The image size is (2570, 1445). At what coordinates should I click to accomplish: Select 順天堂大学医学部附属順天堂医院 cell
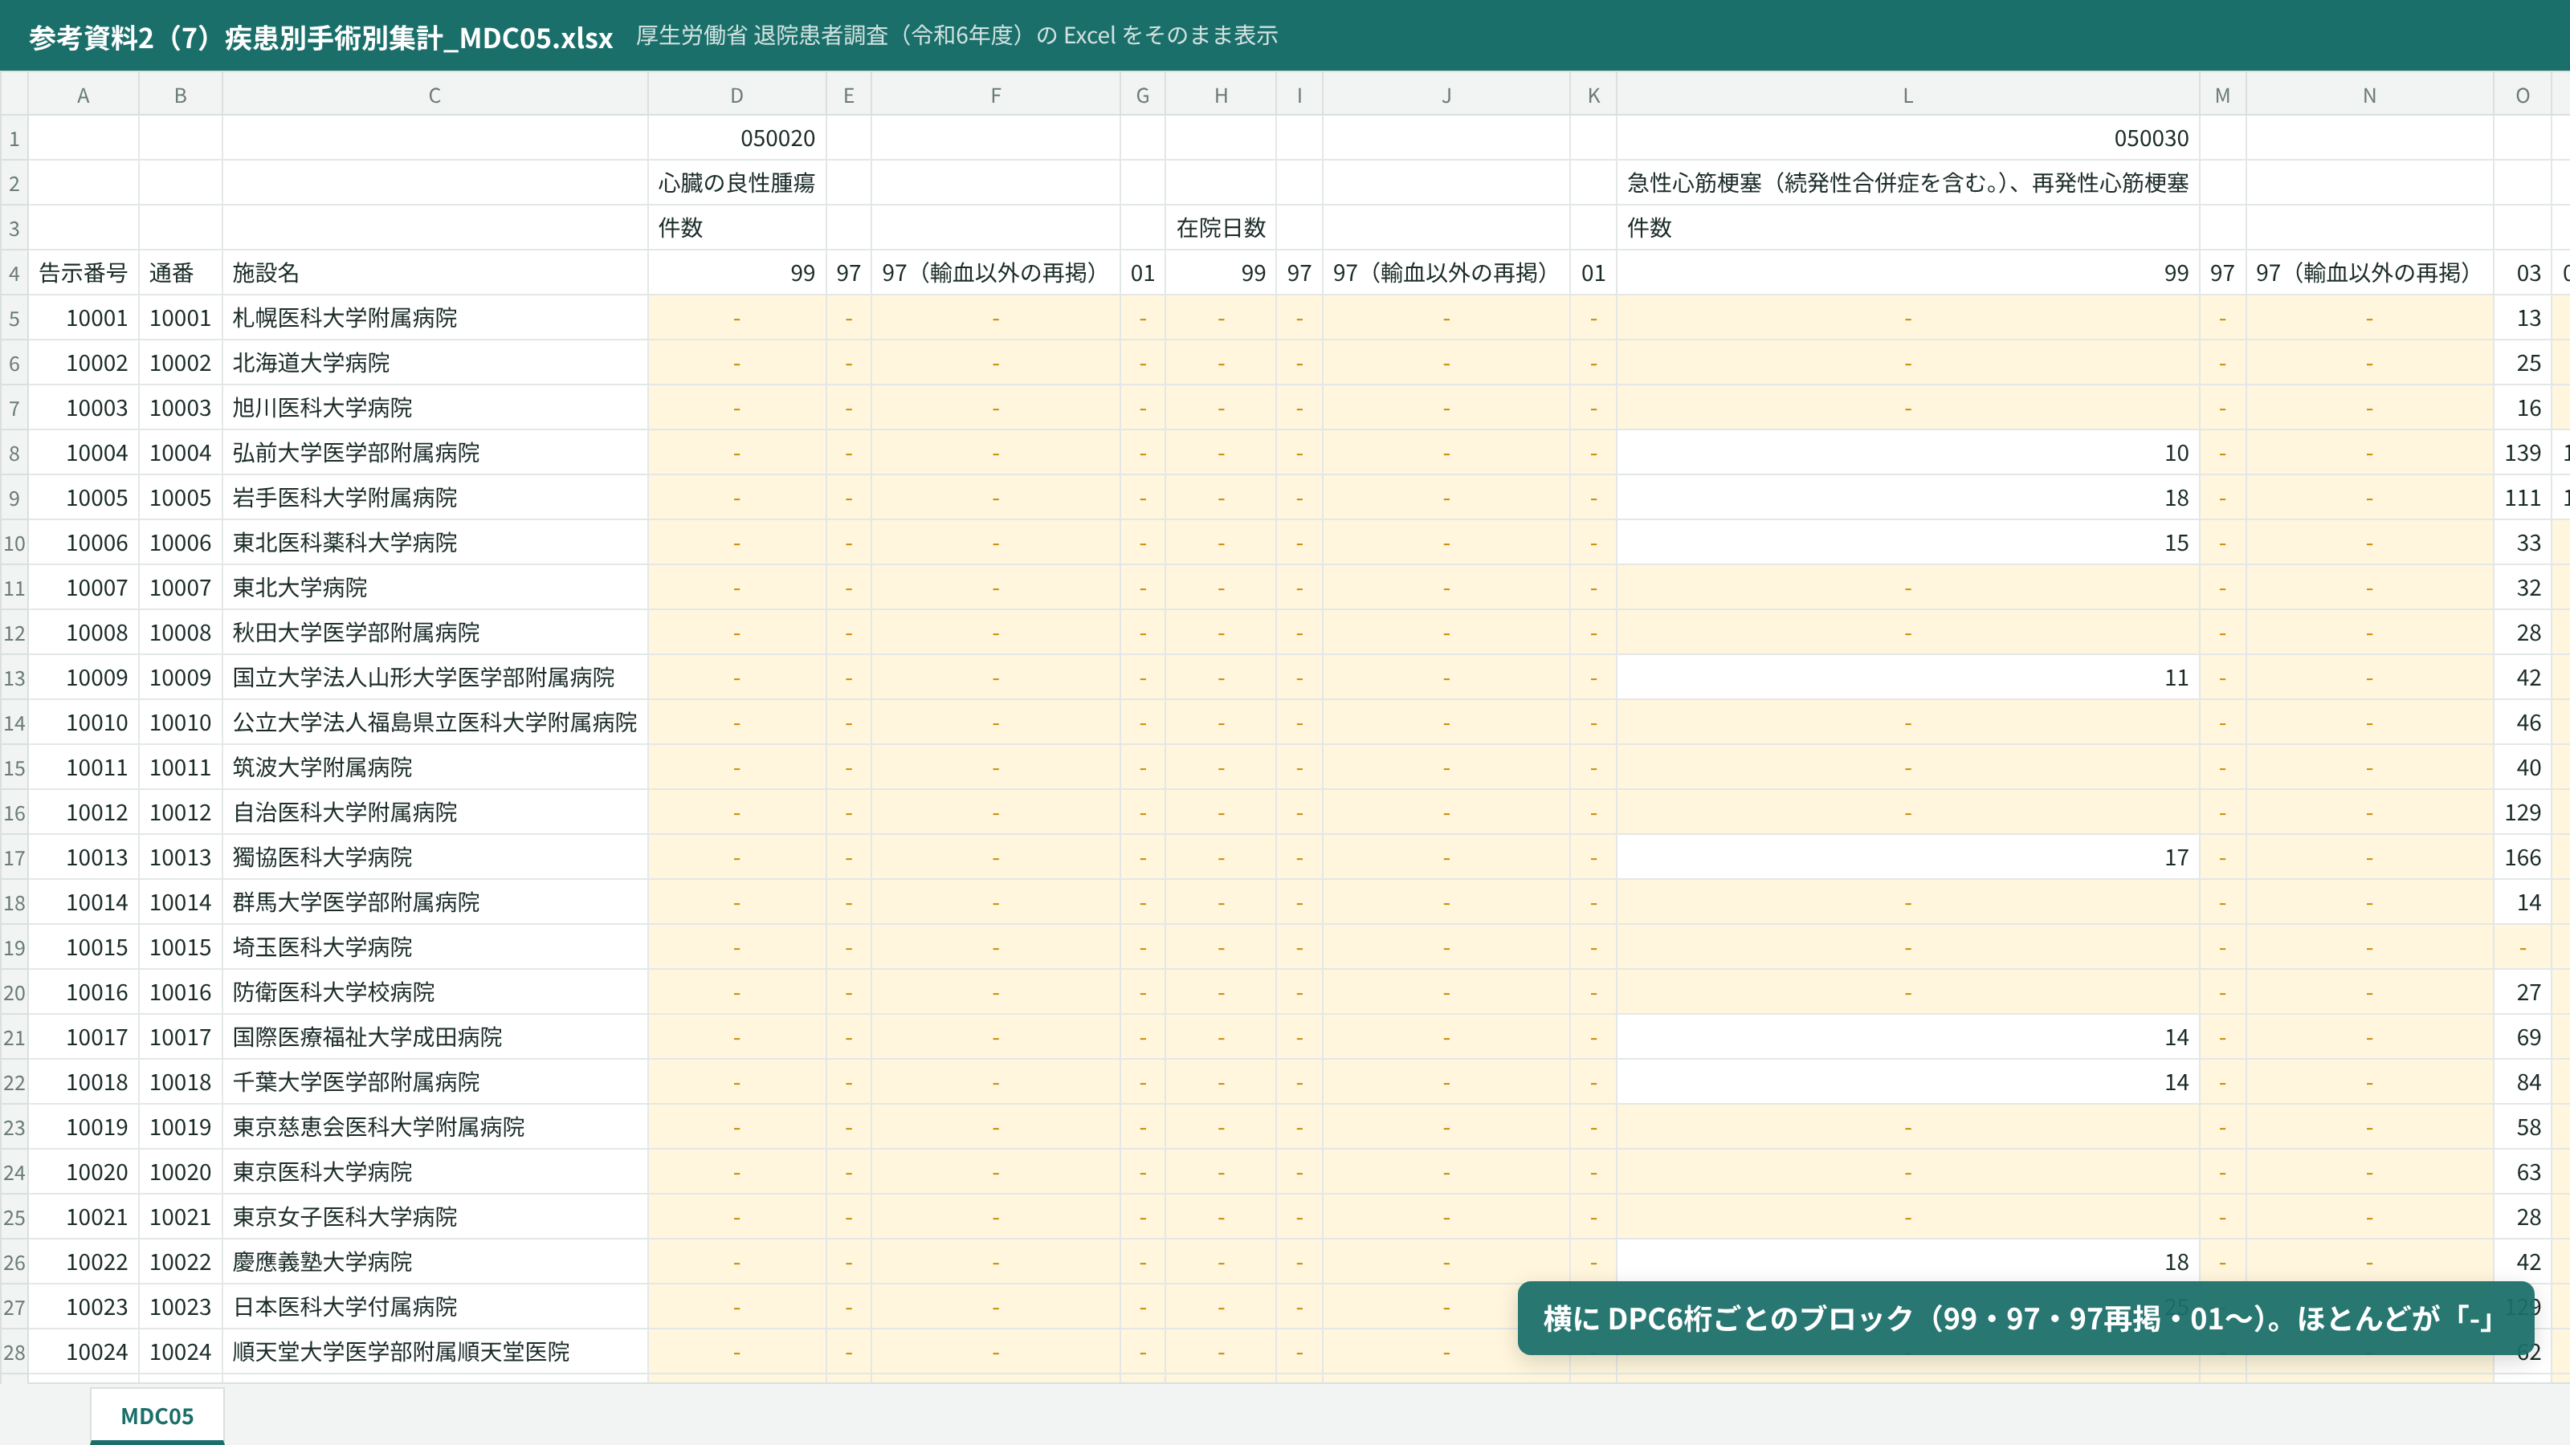coord(434,1351)
